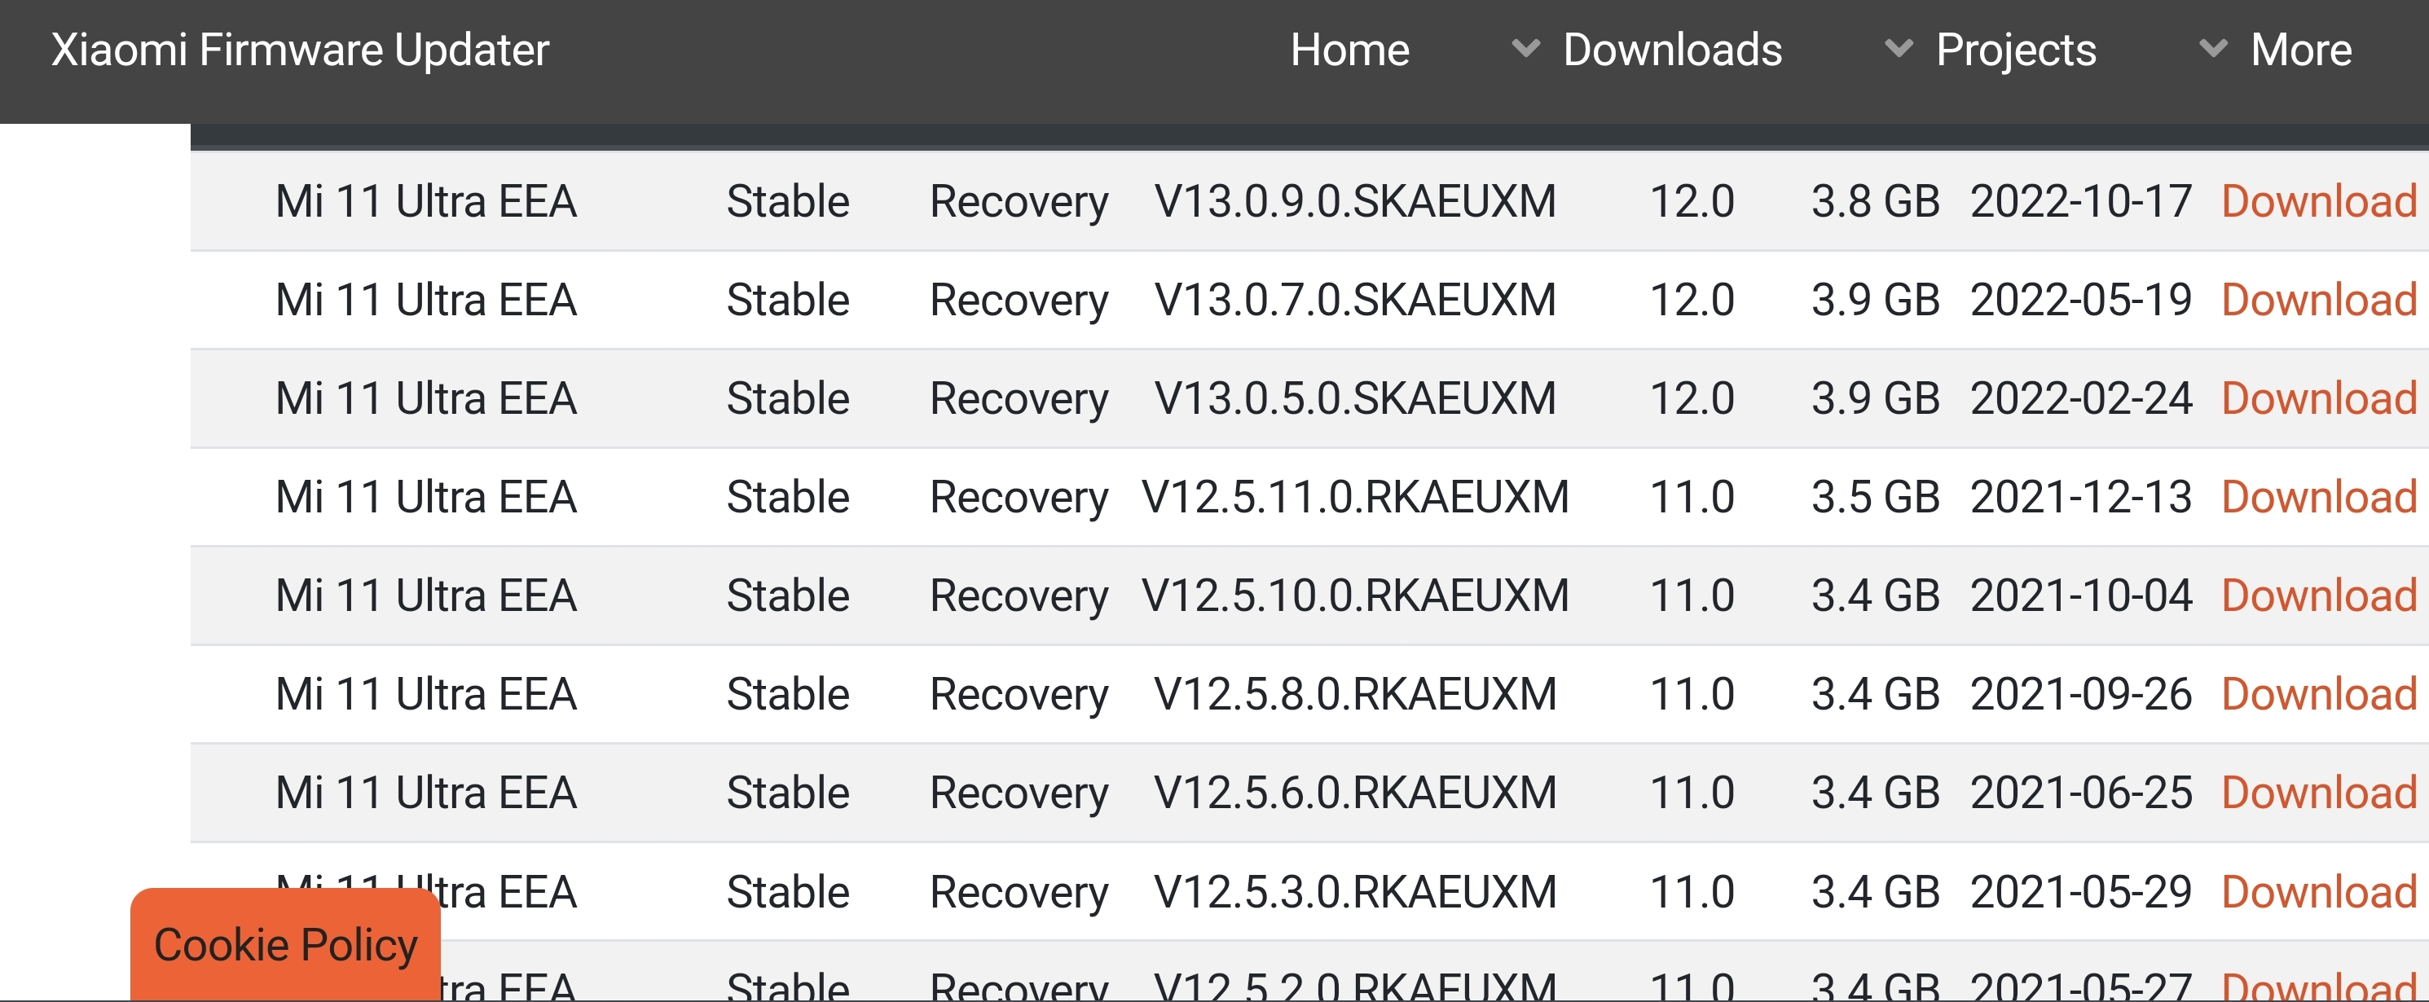
Task: Expand the More menu chevron
Action: 2212,49
